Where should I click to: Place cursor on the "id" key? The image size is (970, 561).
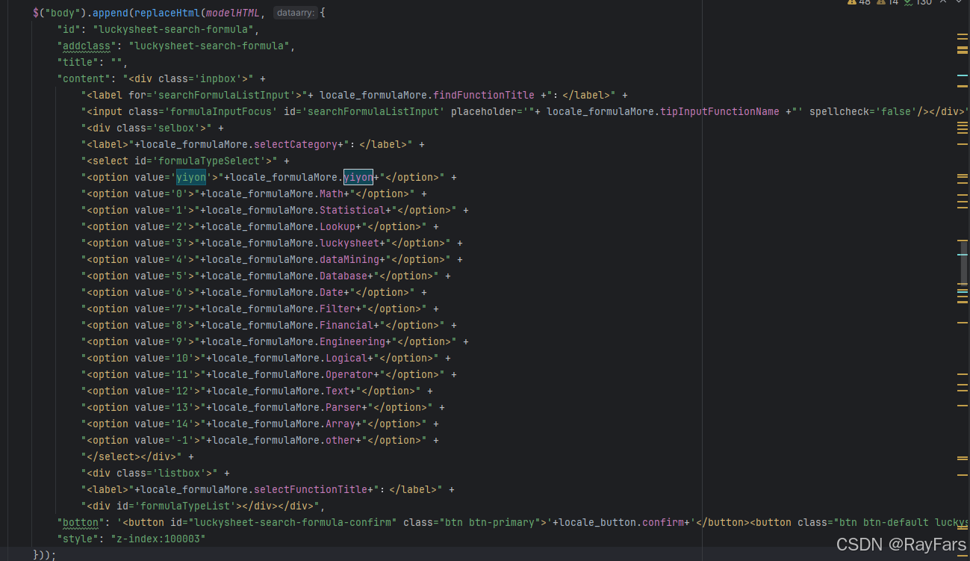click(x=69, y=29)
